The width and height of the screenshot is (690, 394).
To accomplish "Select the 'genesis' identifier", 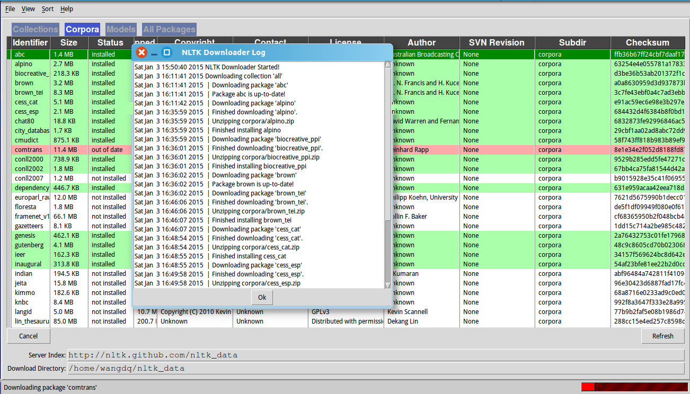I will click(x=25, y=236).
